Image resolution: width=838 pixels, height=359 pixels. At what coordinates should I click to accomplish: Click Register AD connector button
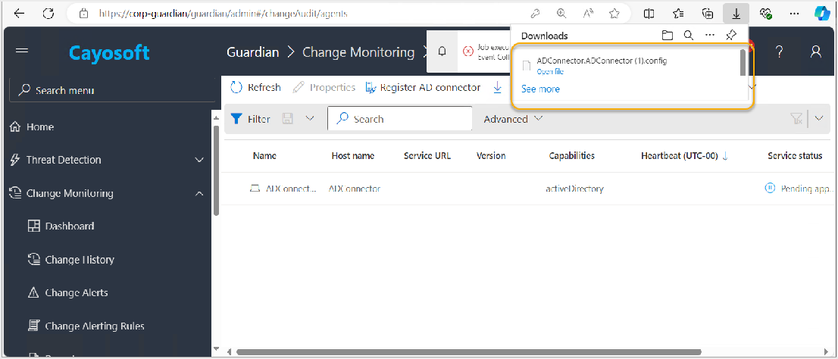(423, 87)
